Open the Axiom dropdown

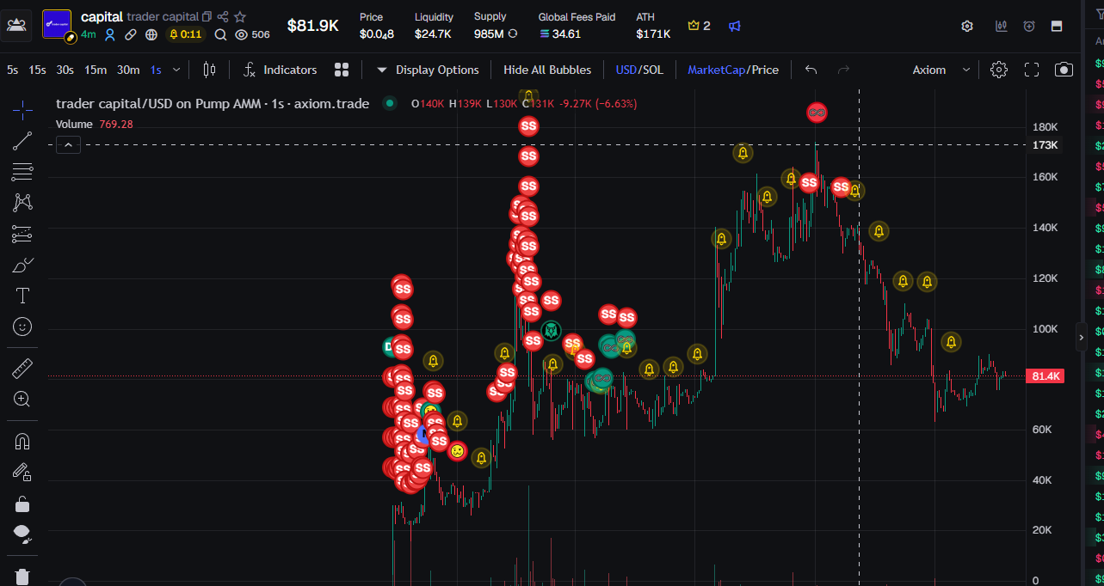point(941,70)
